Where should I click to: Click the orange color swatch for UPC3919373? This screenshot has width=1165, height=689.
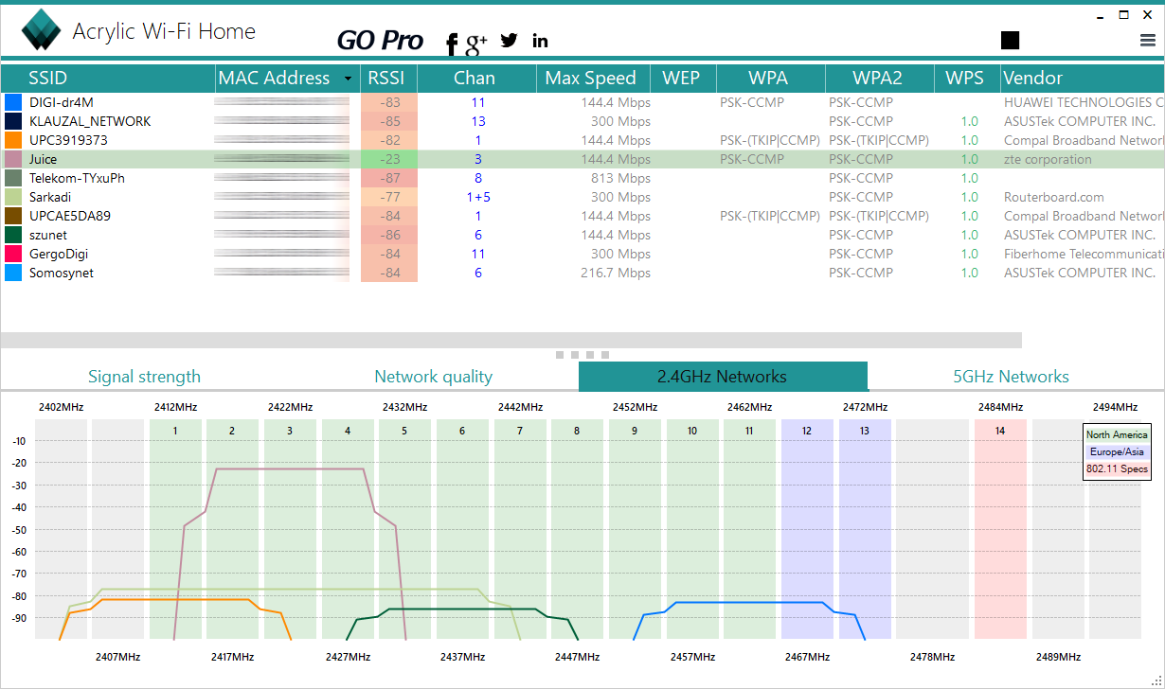[13, 140]
